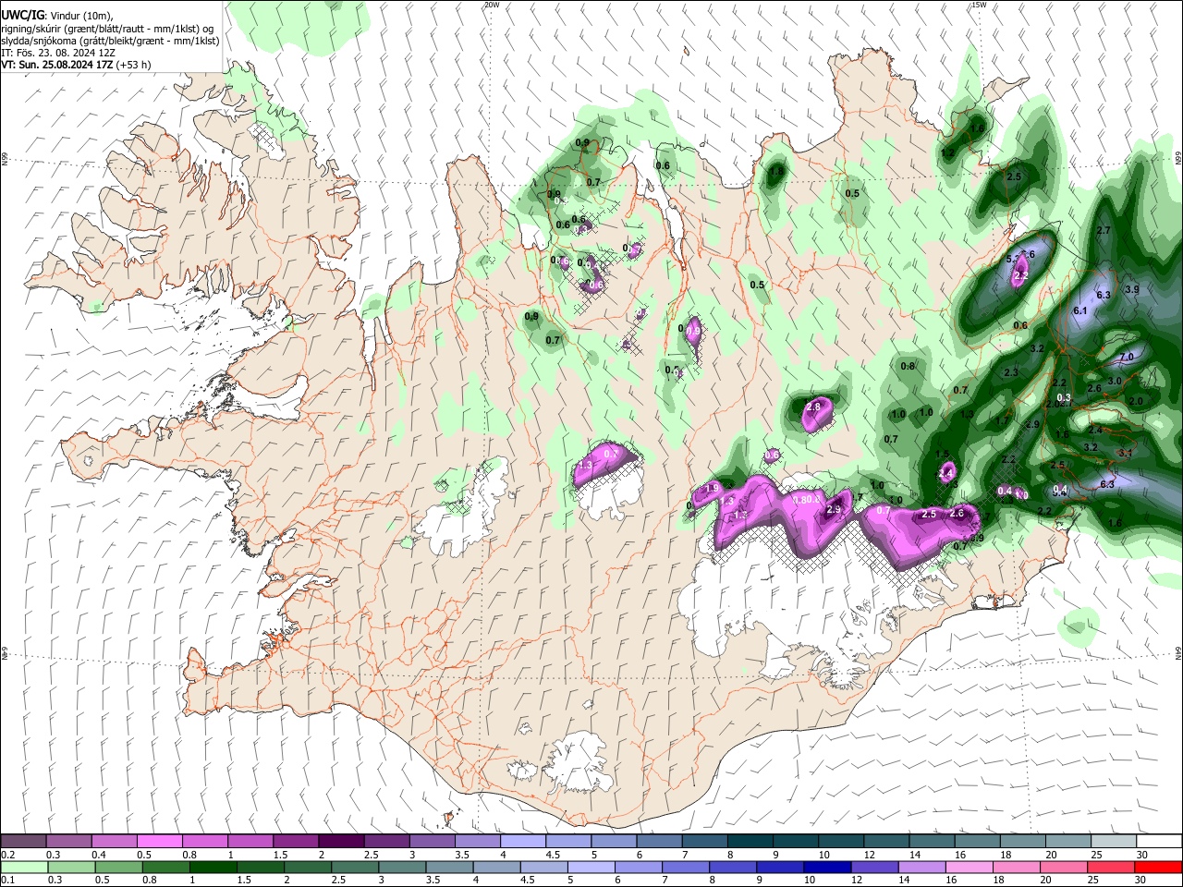The image size is (1183, 887).
Task: Choose the rain scale swatch labelled 2.5
Action: 355,868
